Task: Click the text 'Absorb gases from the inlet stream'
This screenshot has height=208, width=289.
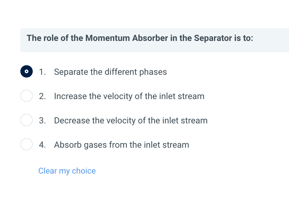Action: tap(121, 145)
